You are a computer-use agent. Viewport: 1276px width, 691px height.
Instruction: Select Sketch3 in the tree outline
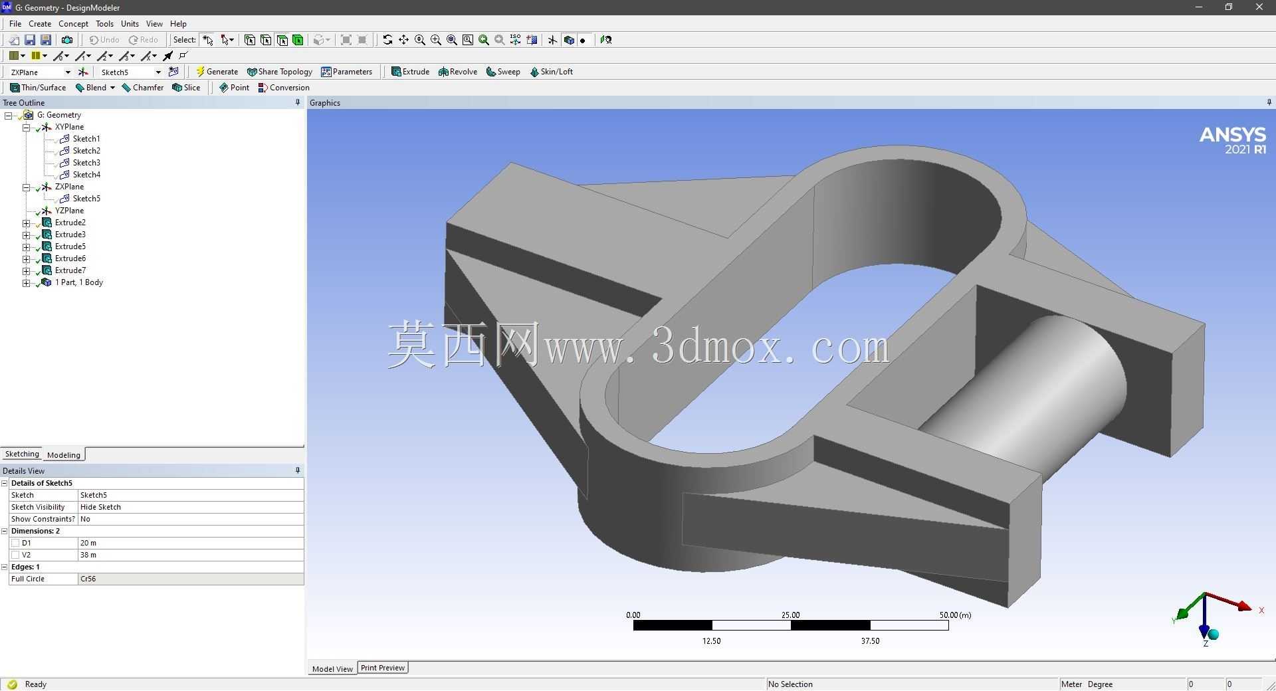[x=86, y=163]
